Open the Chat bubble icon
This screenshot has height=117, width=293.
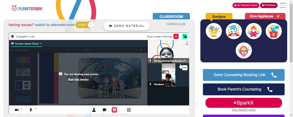pos(105,110)
